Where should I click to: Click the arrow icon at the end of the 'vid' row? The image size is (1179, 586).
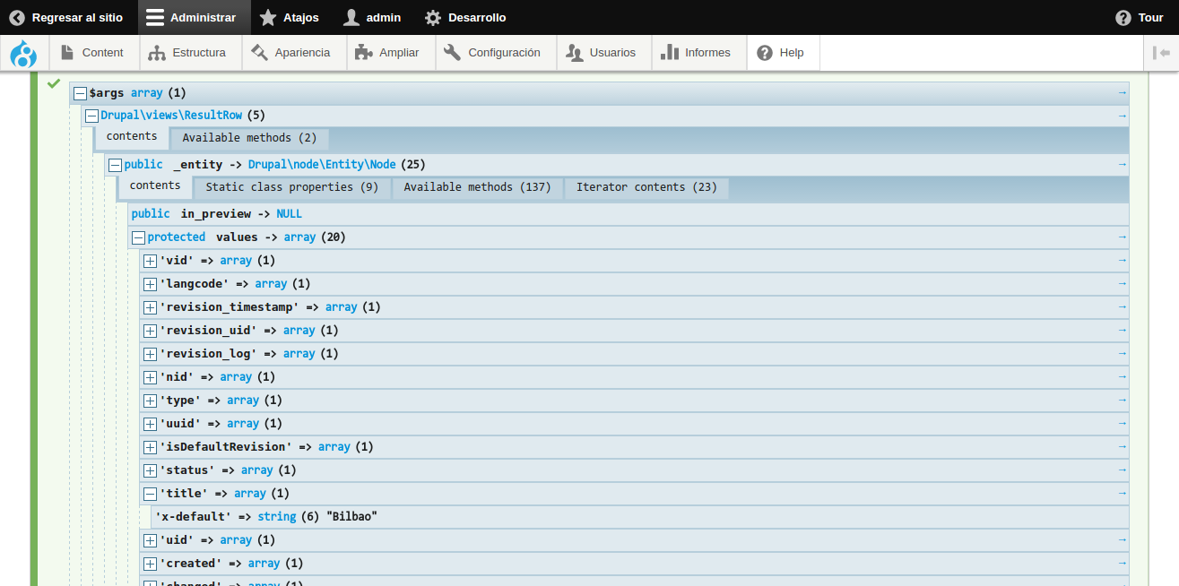pos(1122,260)
